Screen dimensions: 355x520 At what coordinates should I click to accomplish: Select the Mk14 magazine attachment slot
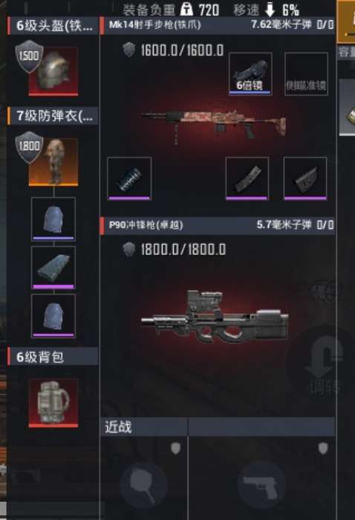tap(247, 179)
